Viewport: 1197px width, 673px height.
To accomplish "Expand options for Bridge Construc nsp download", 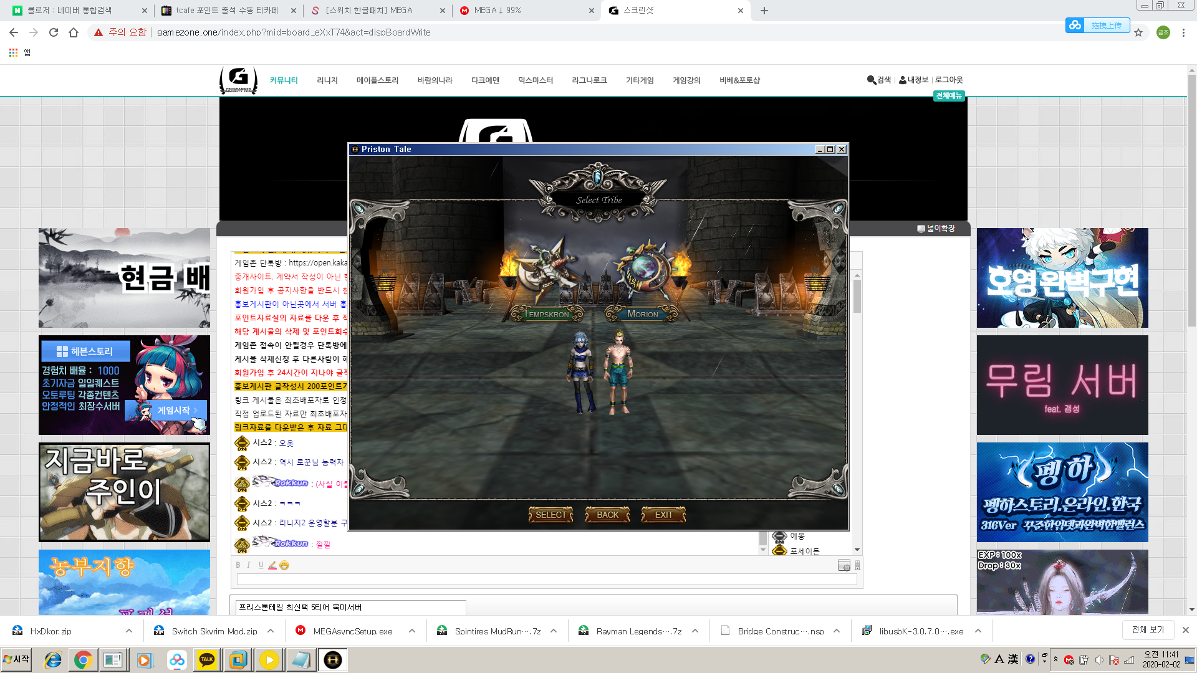I will click(837, 631).
